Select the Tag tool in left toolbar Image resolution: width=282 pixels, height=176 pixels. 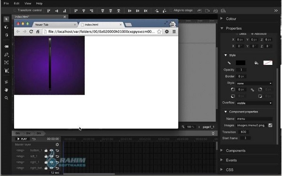pyautogui.click(x=7, y=47)
